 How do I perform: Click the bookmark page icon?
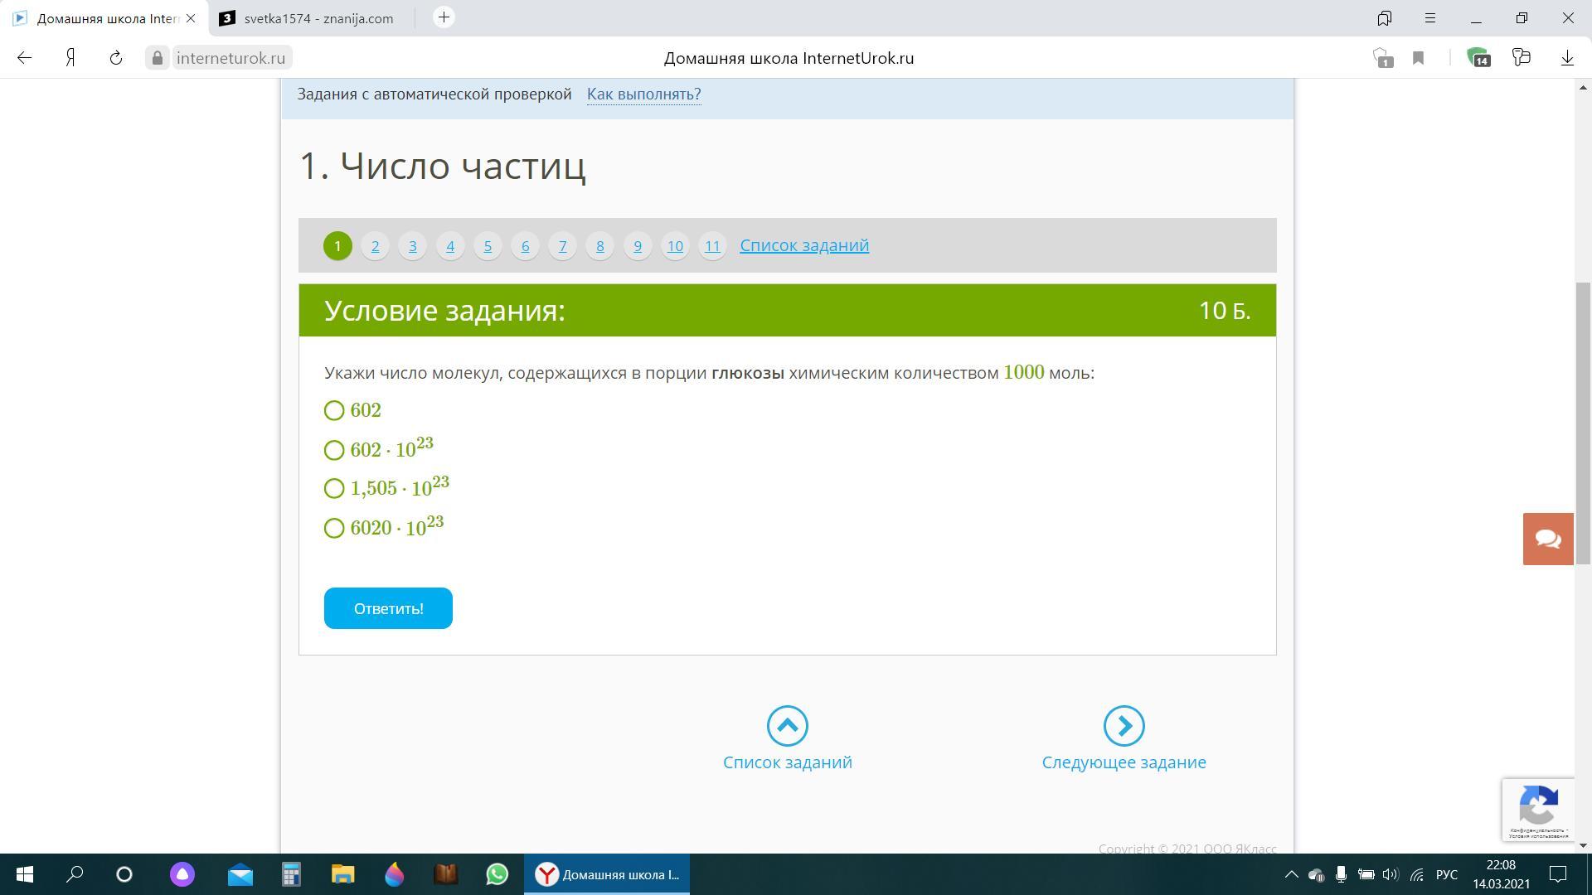coord(1418,58)
